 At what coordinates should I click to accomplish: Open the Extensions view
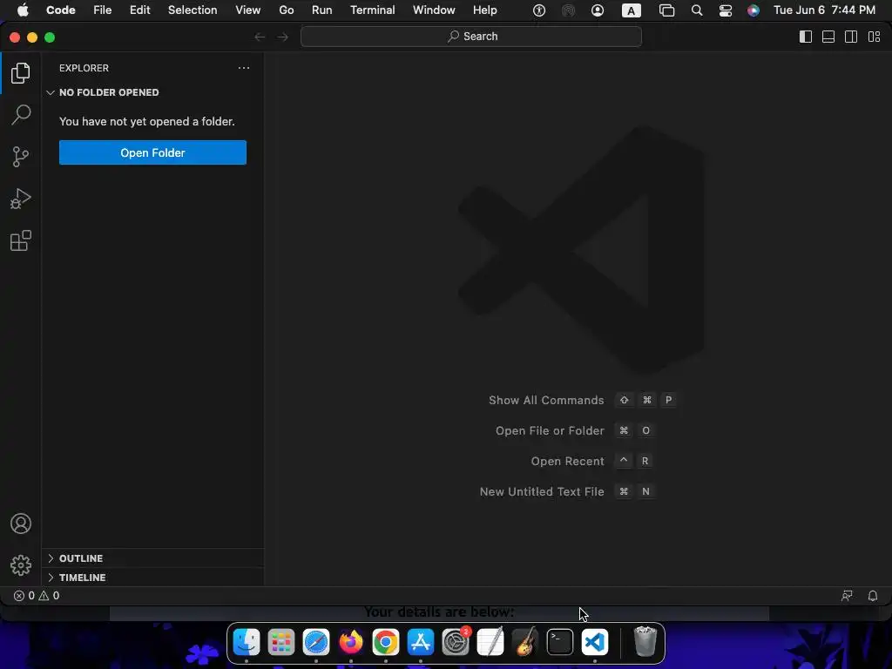[21, 240]
